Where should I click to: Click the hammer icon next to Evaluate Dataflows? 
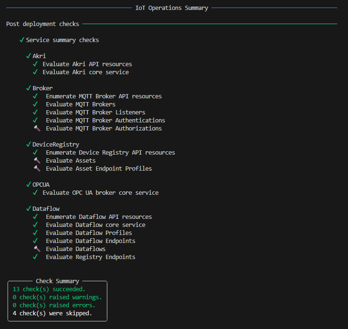[36, 249]
